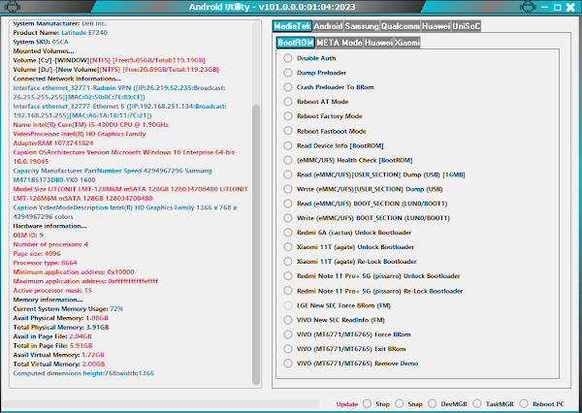Image resolution: width=582 pixels, height=413 pixels.
Task: Click the Android robot icon beside minimize button
Action: (x=529, y=7)
